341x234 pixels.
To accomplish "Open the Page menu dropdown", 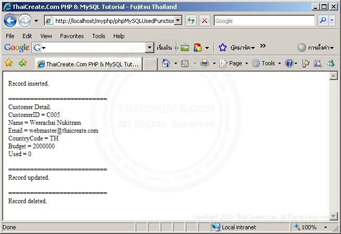I will click(x=234, y=64).
